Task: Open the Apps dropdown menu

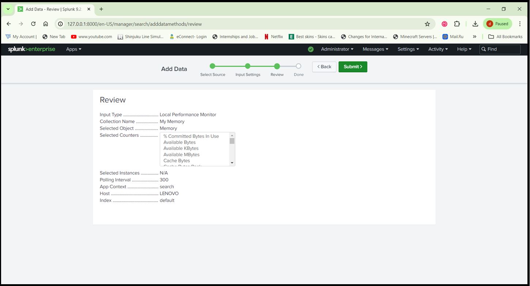Action: 73,49
